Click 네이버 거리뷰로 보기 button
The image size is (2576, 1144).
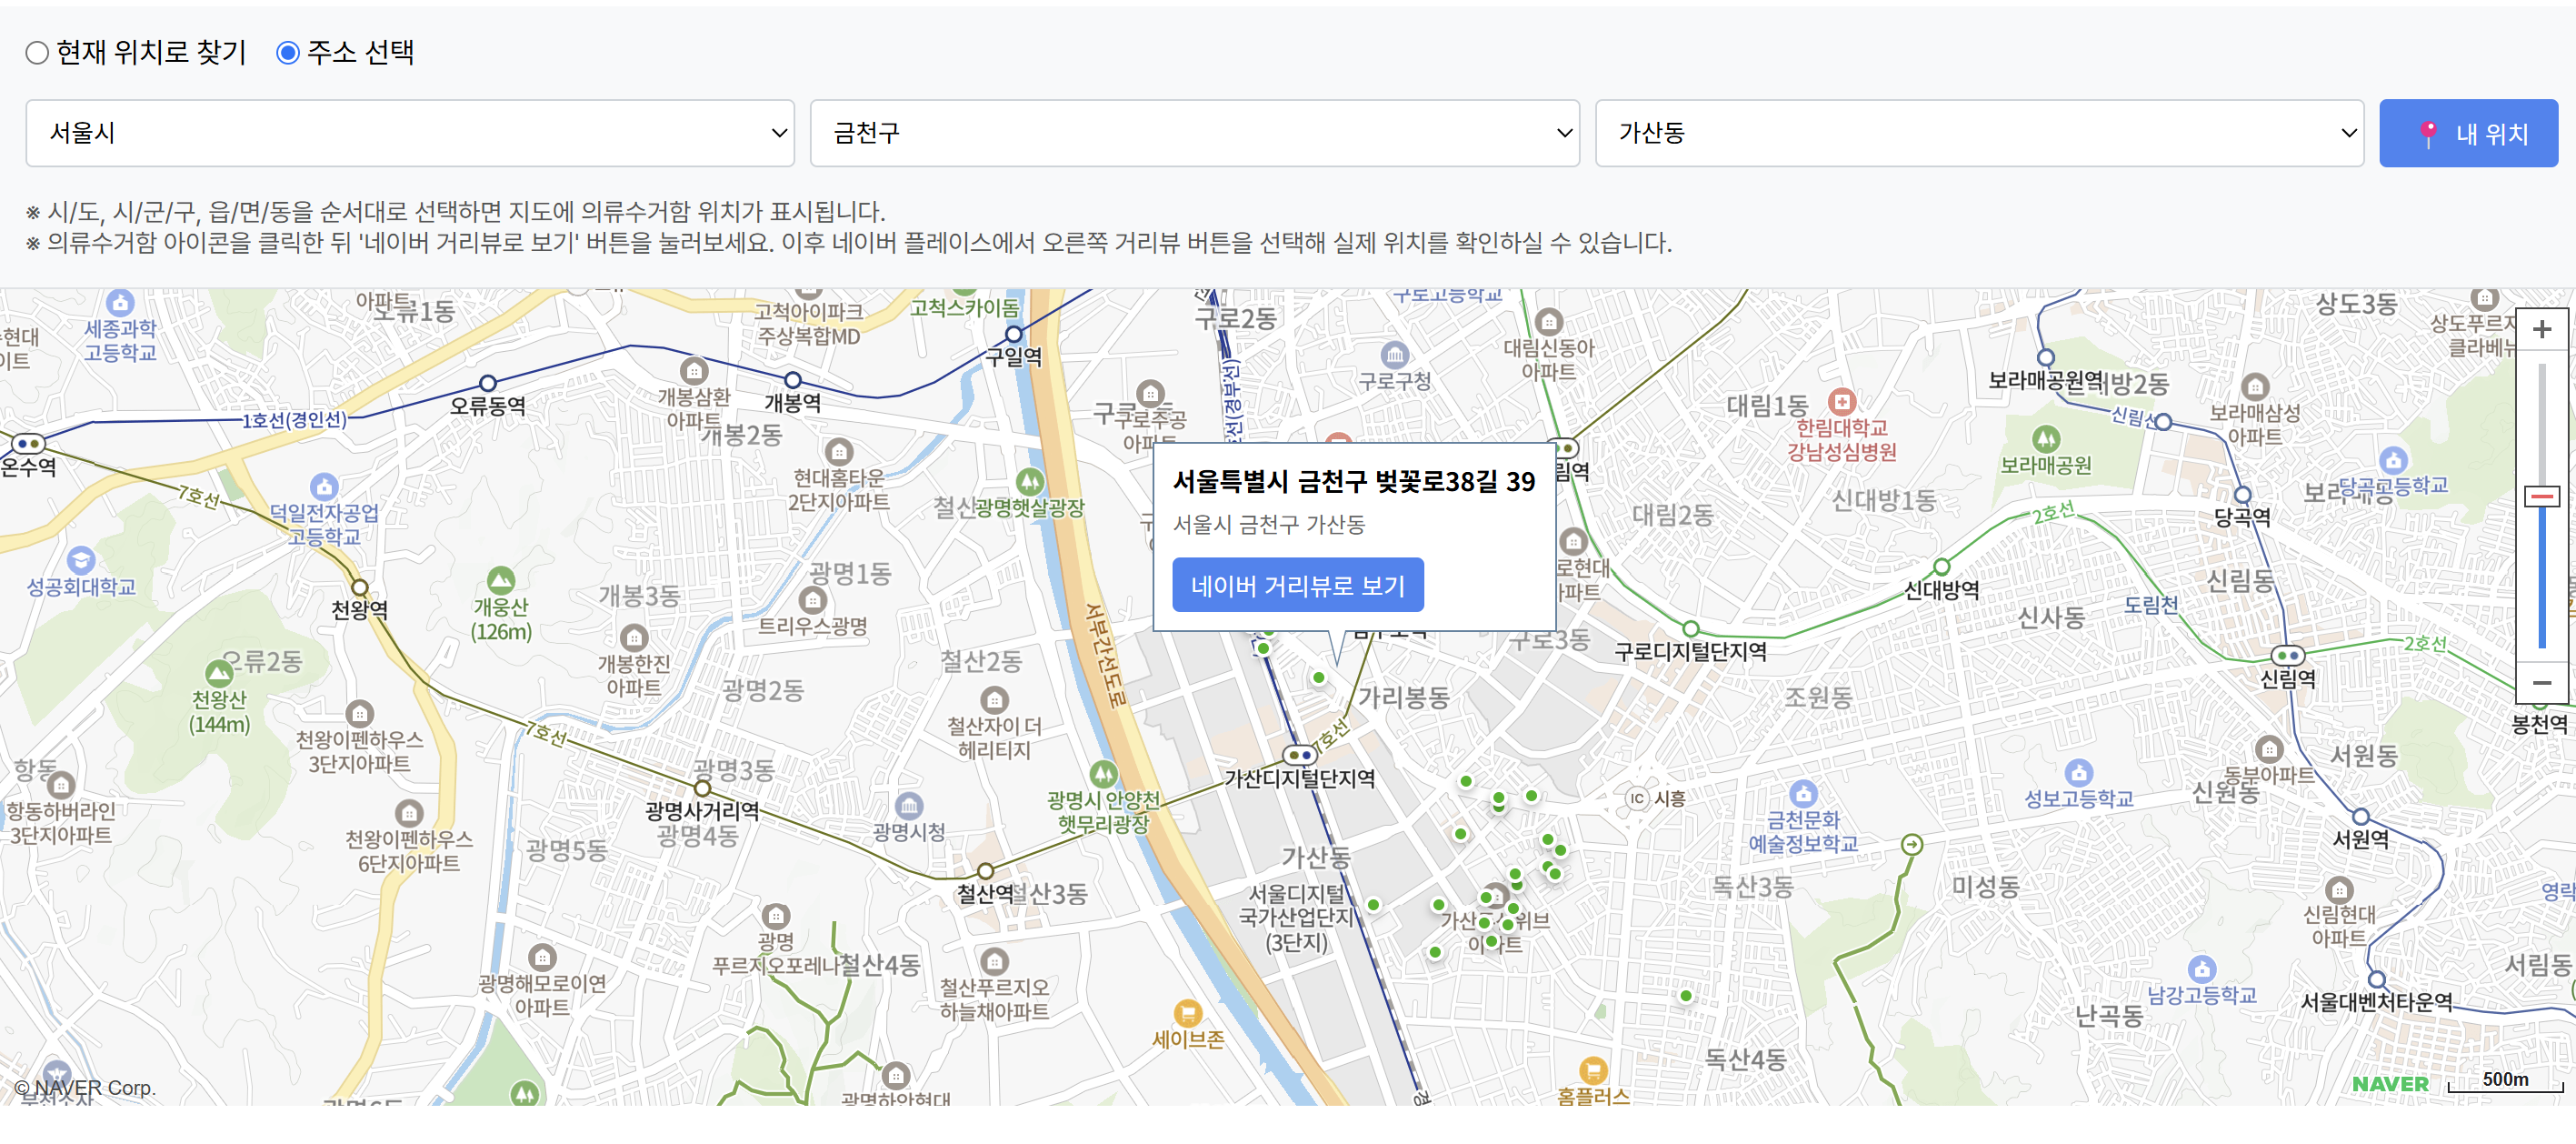[x=1297, y=586]
